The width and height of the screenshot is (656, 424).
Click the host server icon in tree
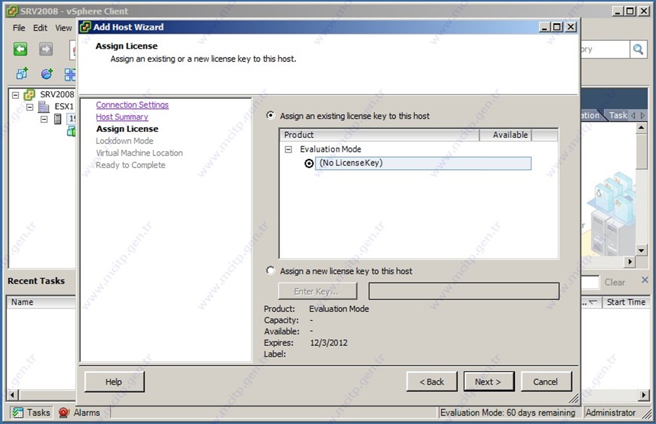(x=58, y=119)
